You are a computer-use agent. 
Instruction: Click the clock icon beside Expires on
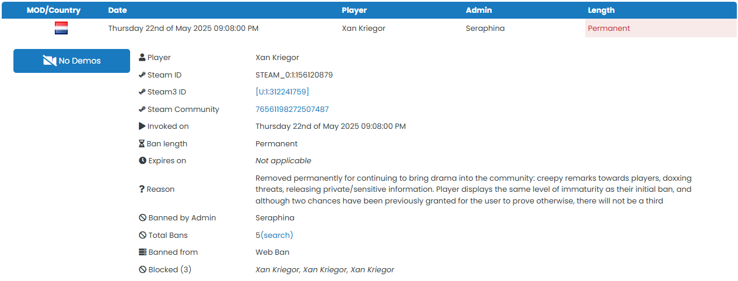click(x=142, y=161)
